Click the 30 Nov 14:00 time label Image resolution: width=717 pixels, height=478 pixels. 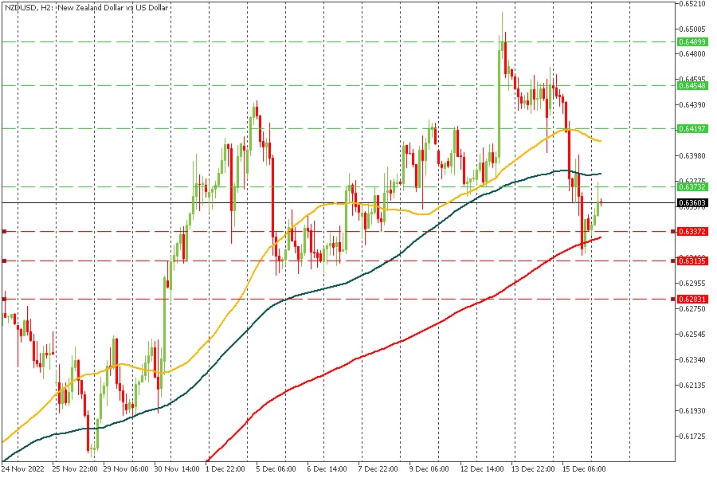(177, 469)
